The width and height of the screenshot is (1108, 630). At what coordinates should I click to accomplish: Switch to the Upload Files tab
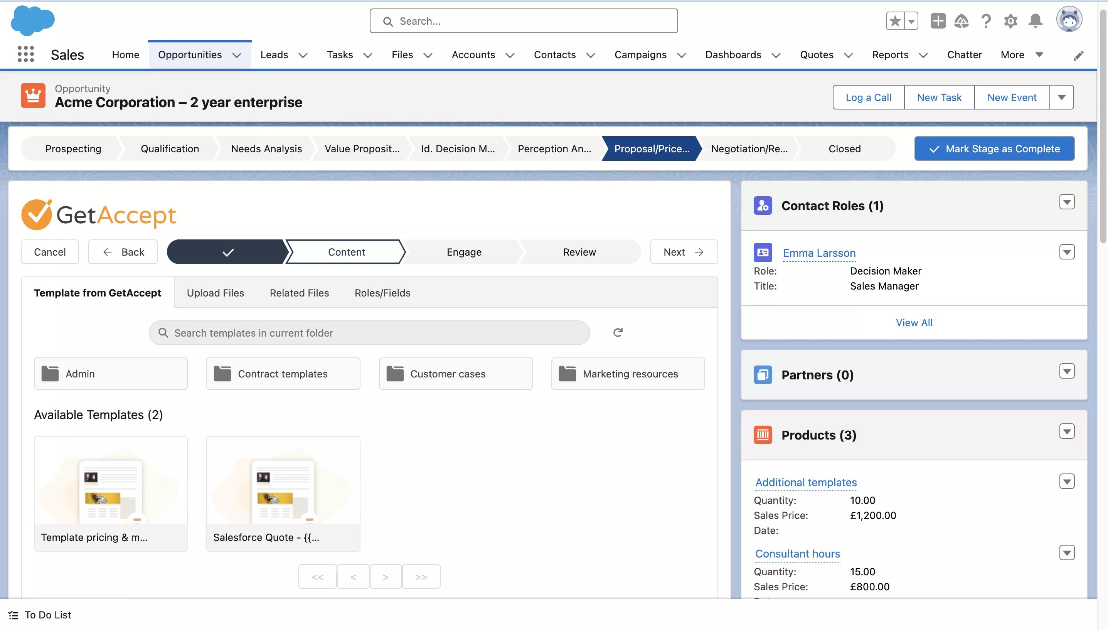click(x=215, y=293)
